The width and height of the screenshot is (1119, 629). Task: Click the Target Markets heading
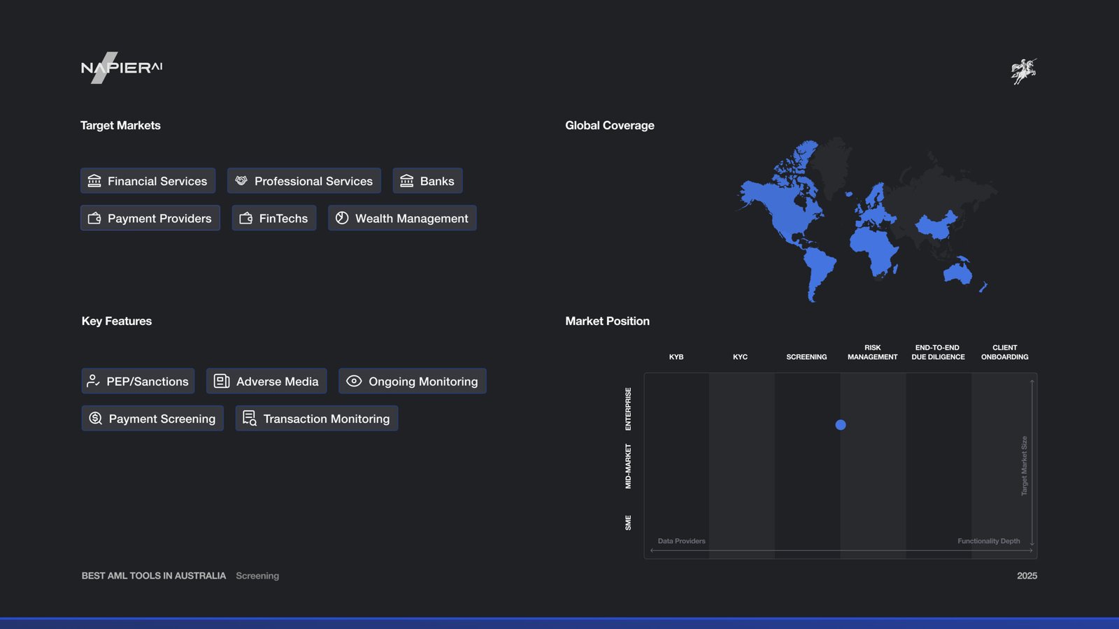click(x=120, y=126)
